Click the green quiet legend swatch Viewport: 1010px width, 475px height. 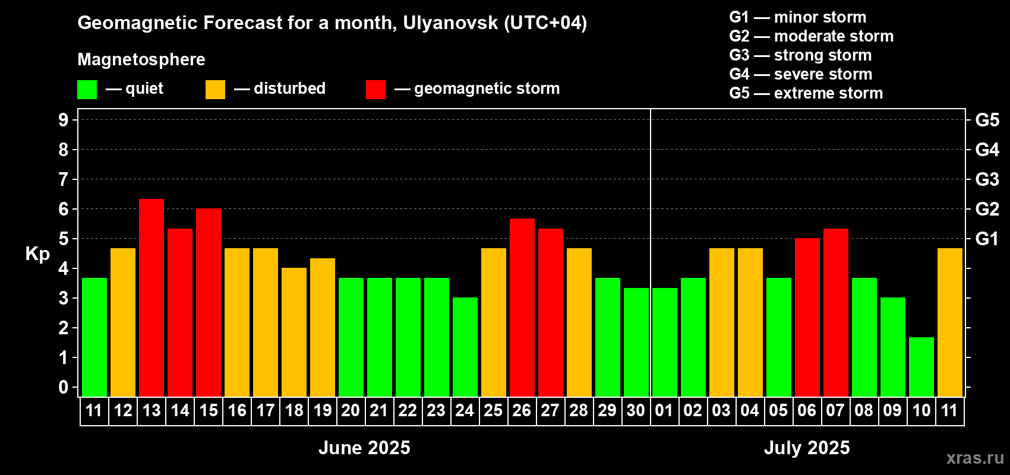pos(87,90)
